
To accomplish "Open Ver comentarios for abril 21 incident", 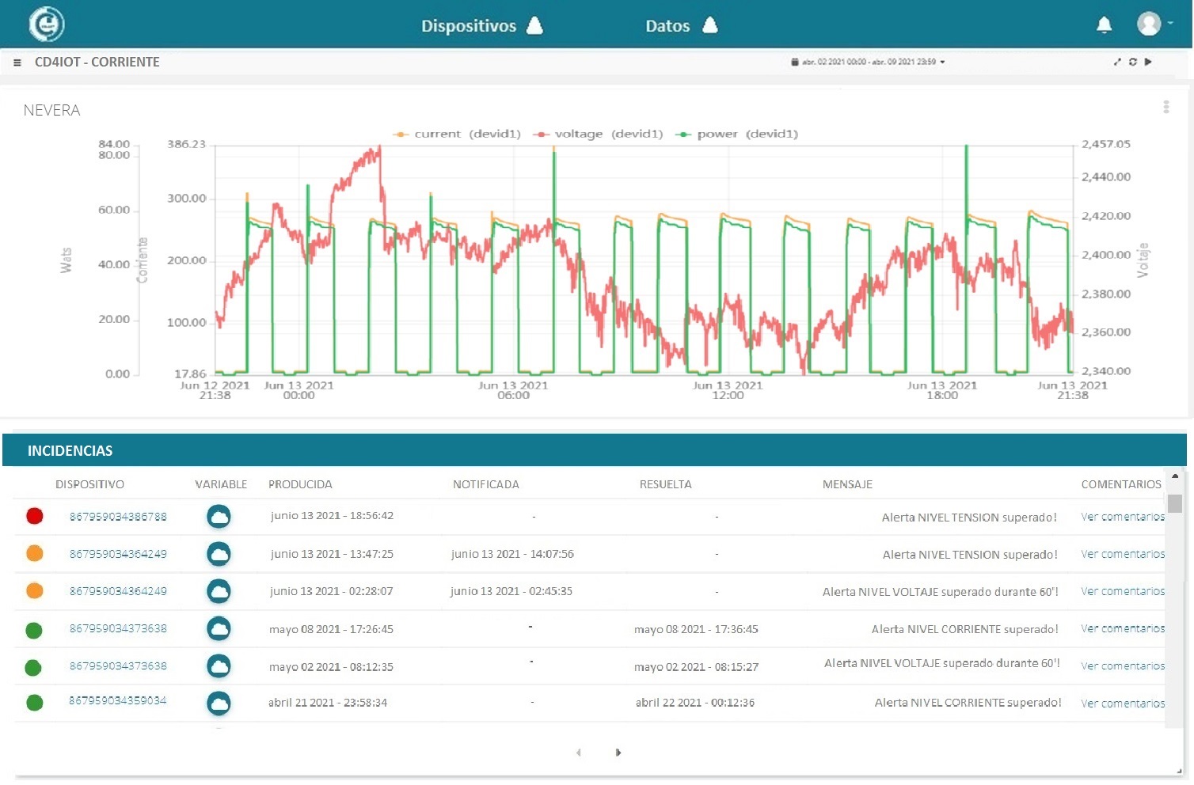I will pos(1123,703).
